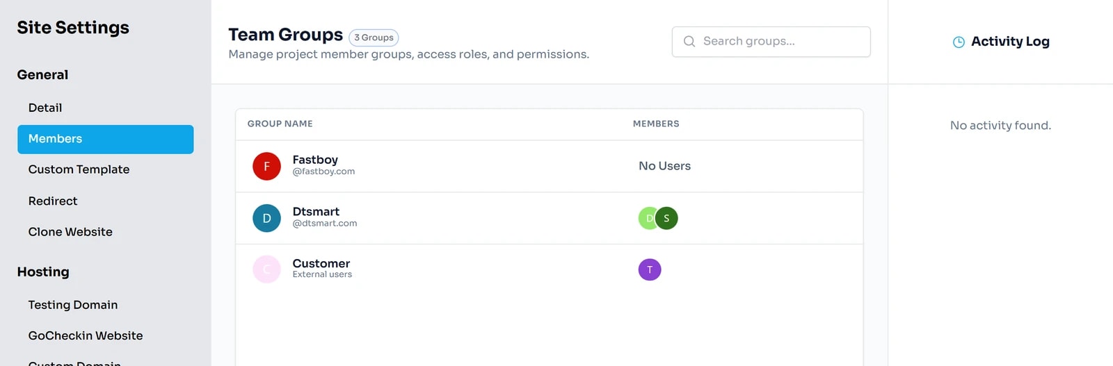Viewport: 1113px width, 366px height.
Task: Click the Team Groups title
Action: pyautogui.click(x=285, y=35)
